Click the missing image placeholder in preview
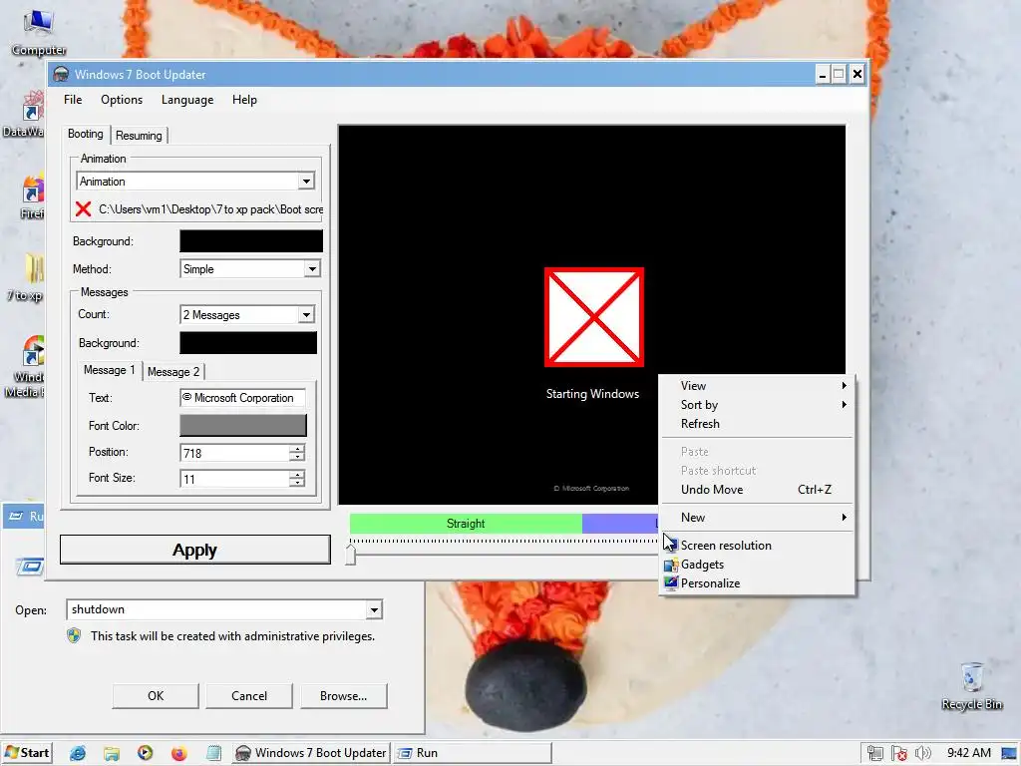1021x766 pixels. coord(594,317)
